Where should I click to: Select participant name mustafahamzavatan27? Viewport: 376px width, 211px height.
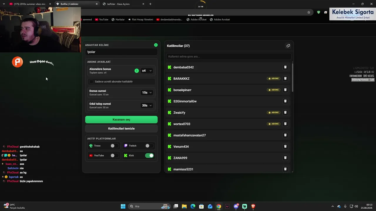189,135
